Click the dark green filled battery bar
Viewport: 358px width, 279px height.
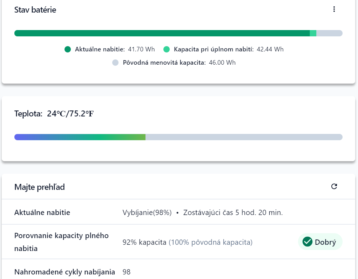pyautogui.click(x=161, y=33)
